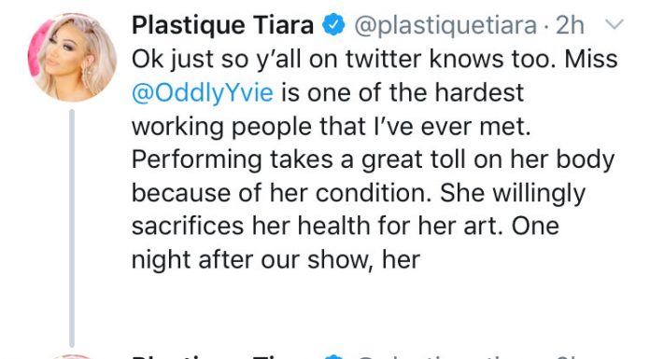
Task: Open the Plastique Tiara display name link
Action: point(222,25)
